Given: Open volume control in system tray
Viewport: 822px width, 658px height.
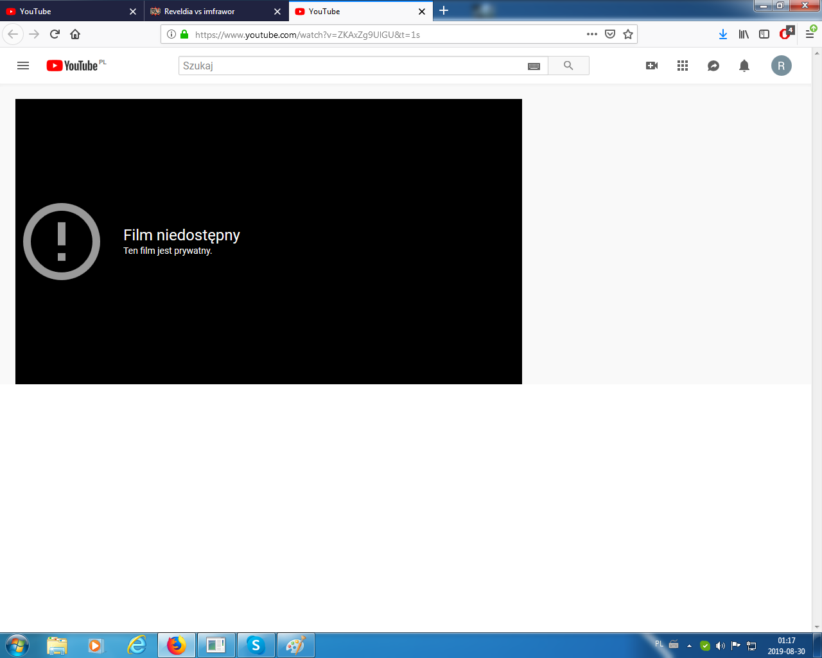Looking at the screenshot, I should pos(720,646).
